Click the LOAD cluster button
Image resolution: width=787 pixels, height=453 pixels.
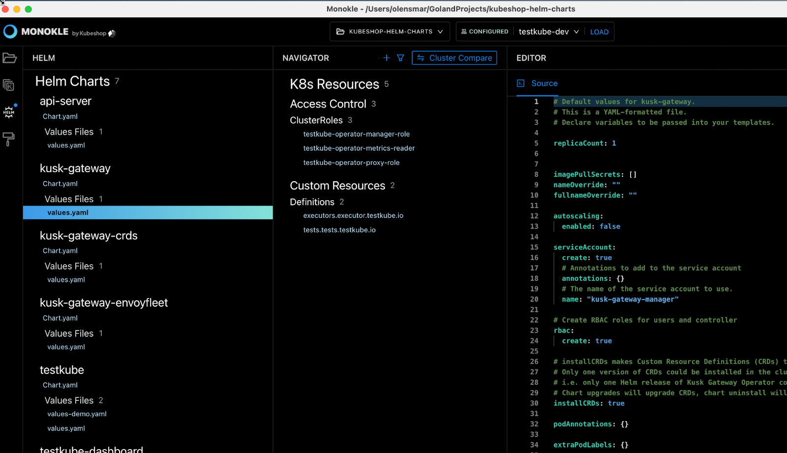pyautogui.click(x=599, y=32)
